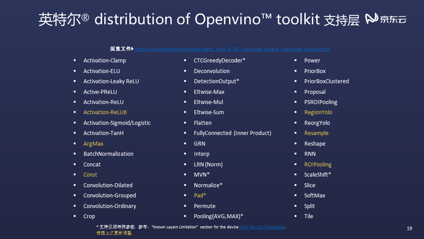
Task: Click the 'Known Layers Limitation' footnote text
Action: 175,227
